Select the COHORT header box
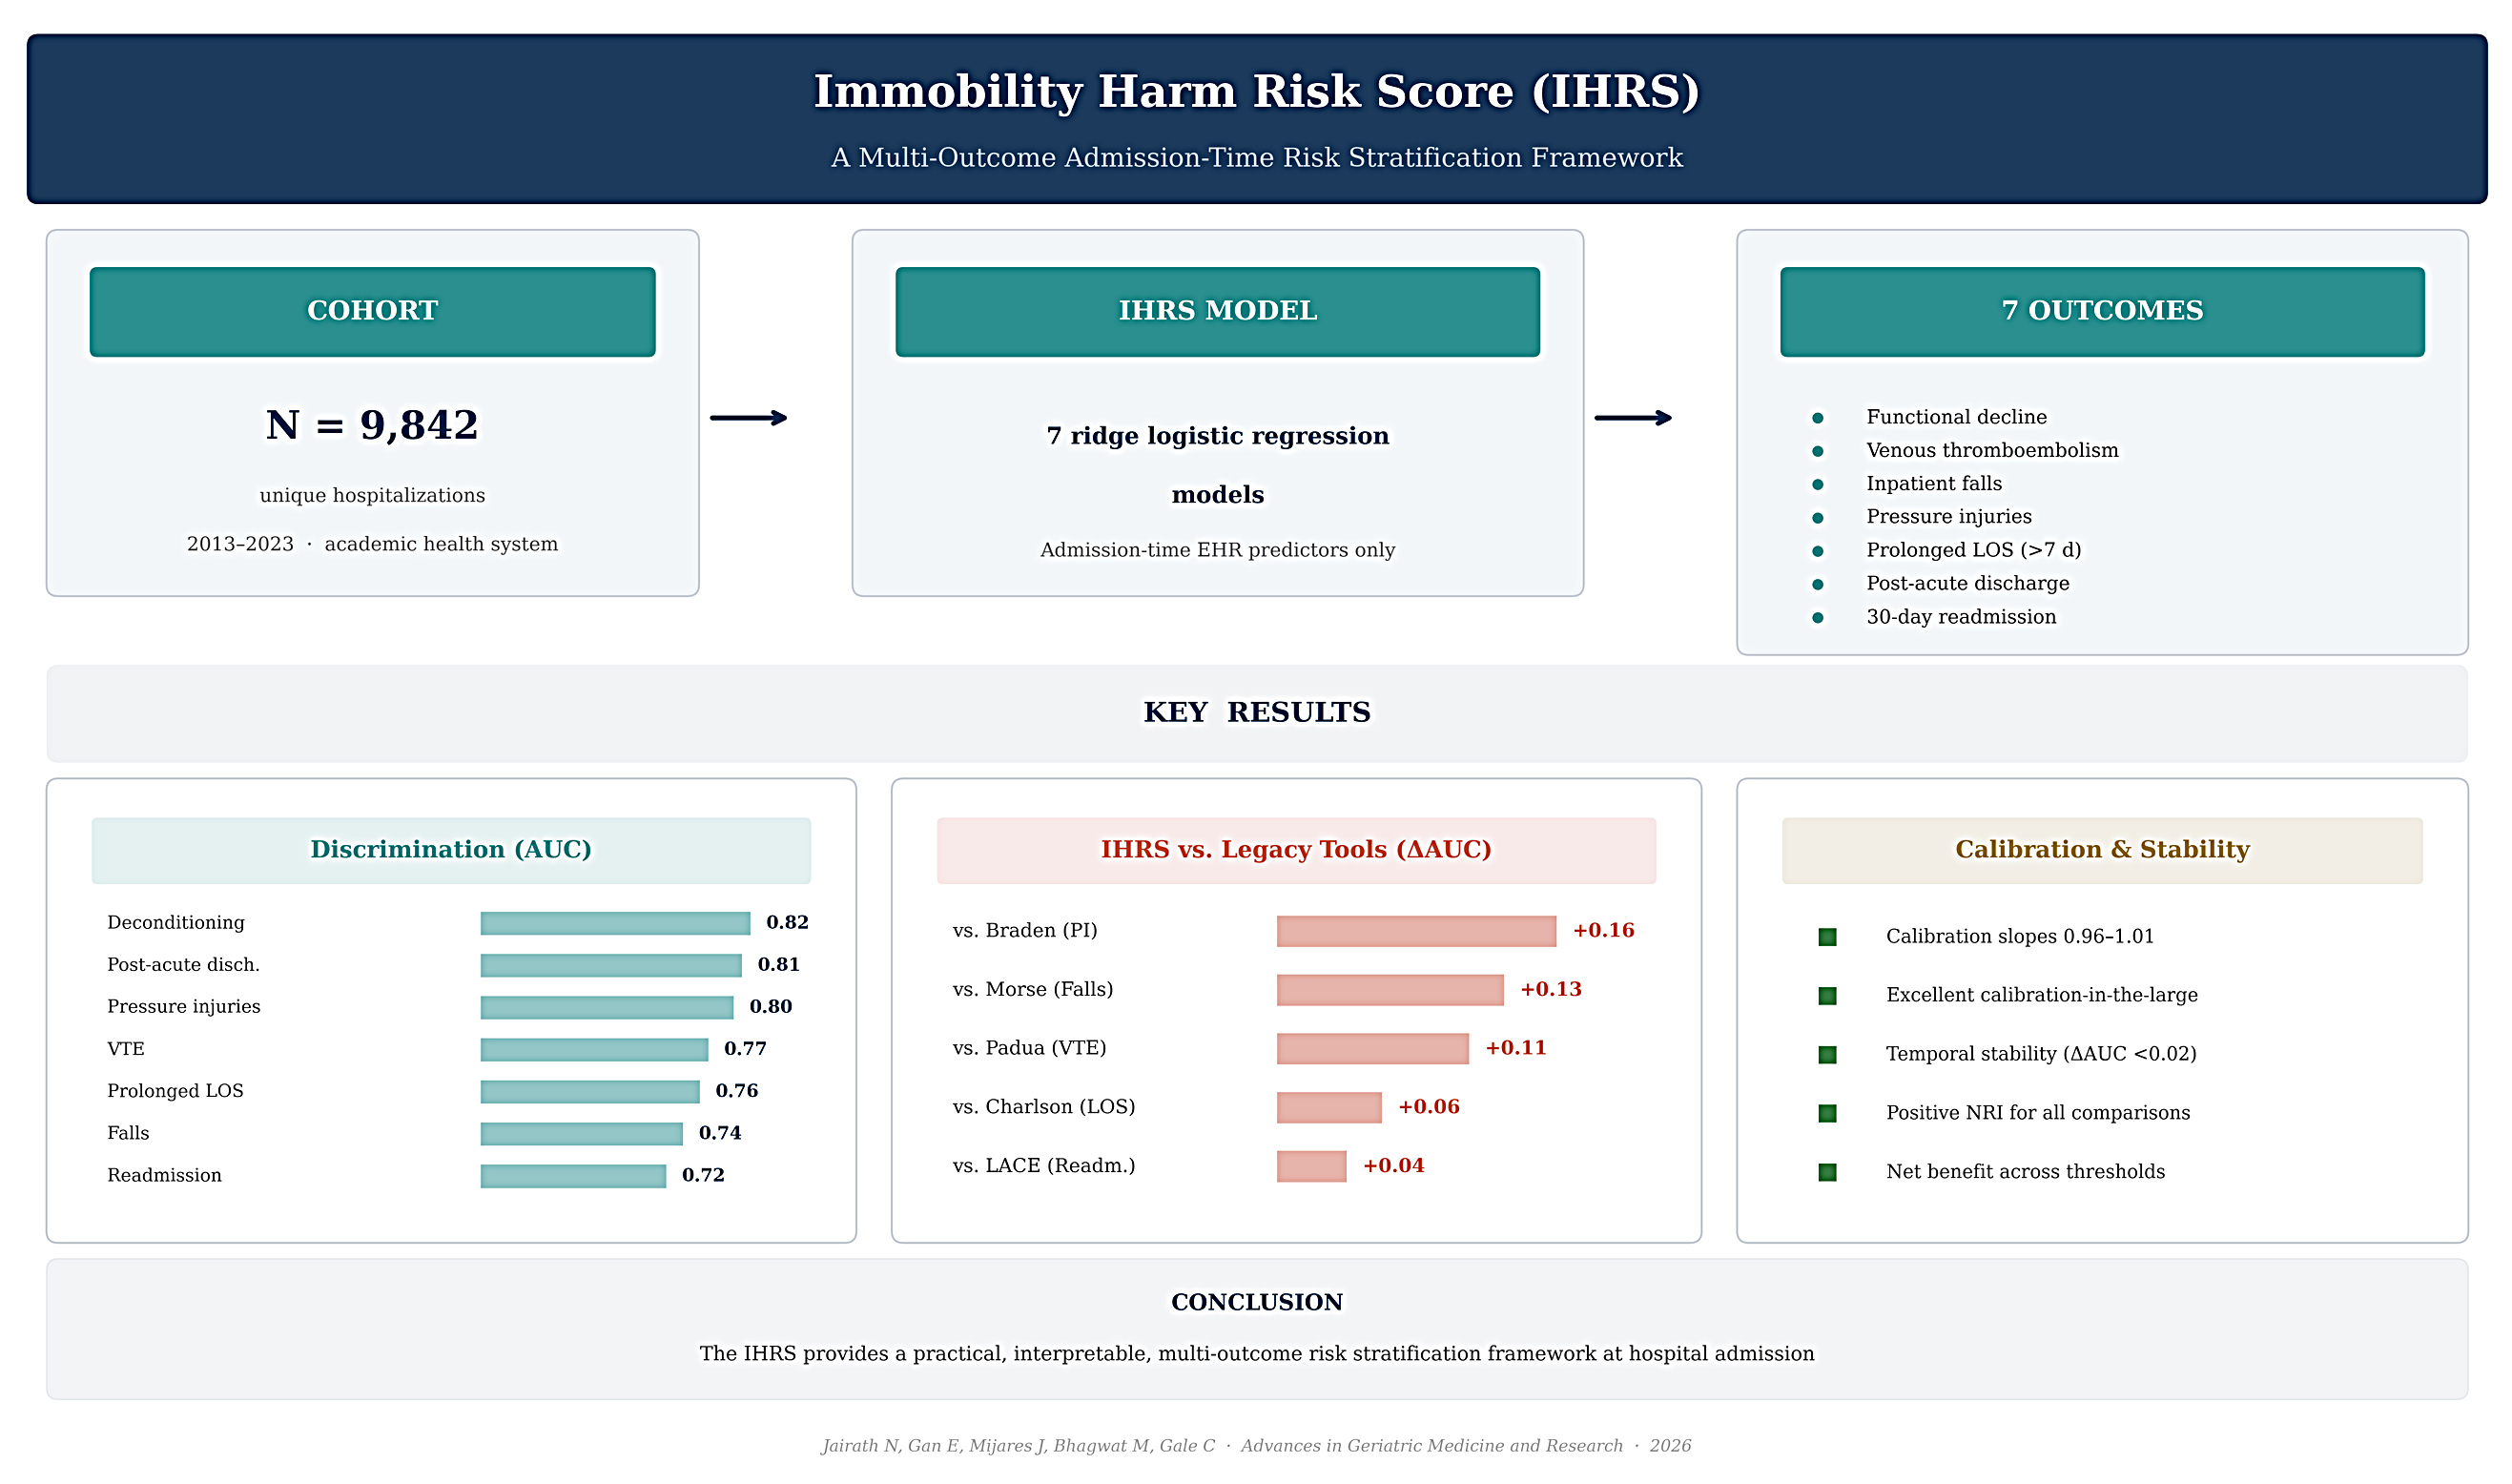This screenshot has width=2512, height=1484. (372, 311)
